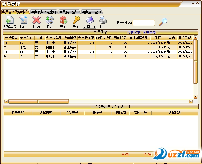Click the 消费金额 column header
This screenshot has width=202, height=164.
pos(120,113)
